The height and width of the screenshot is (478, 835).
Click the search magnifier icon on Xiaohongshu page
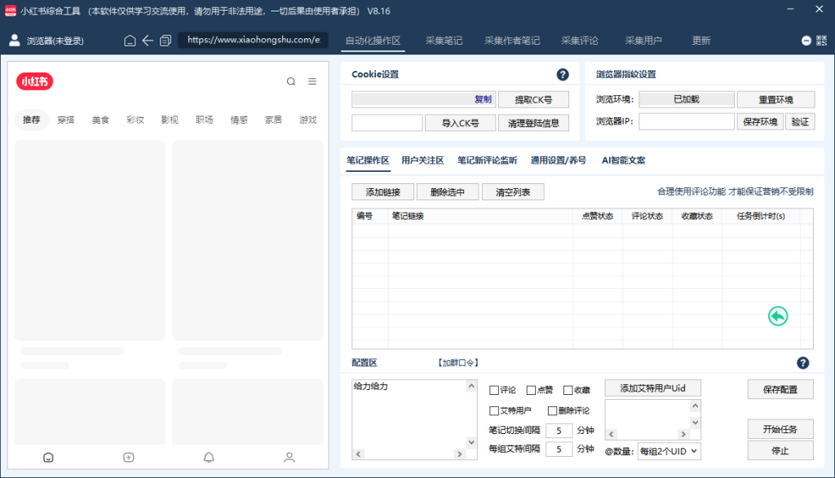pos(291,81)
